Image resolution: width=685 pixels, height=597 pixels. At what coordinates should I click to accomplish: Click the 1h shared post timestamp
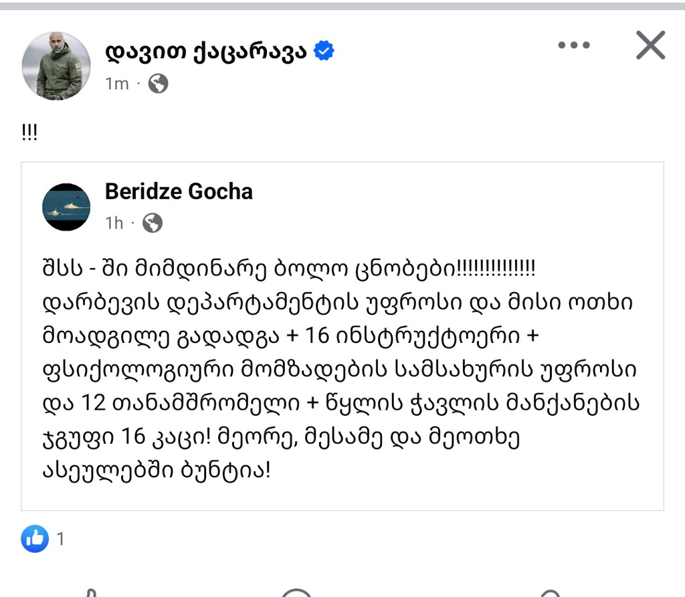pos(114,223)
